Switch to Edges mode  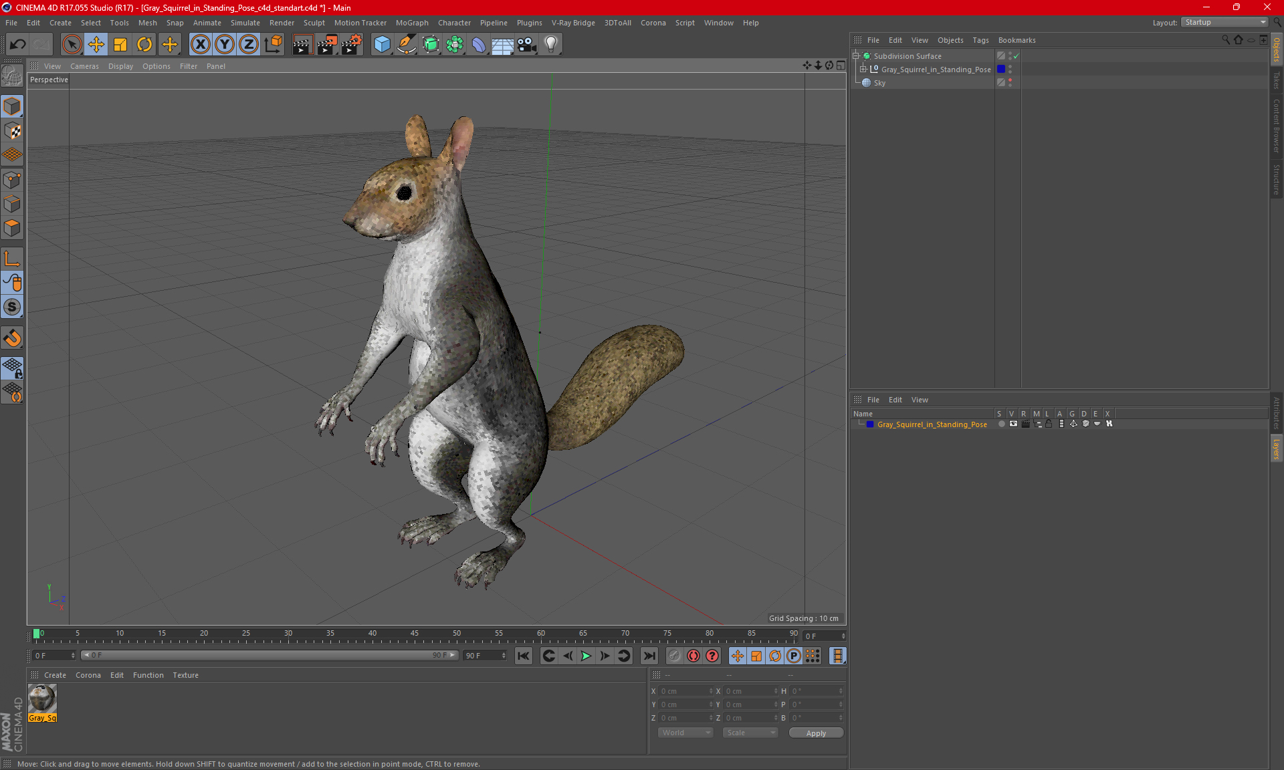(x=12, y=203)
